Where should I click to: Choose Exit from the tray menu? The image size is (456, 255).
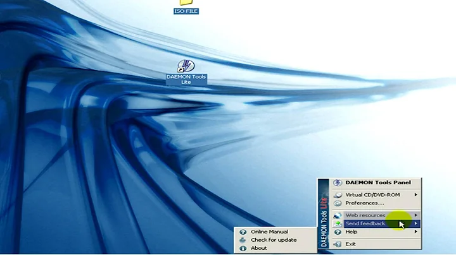pyautogui.click(x=377, y=244)
